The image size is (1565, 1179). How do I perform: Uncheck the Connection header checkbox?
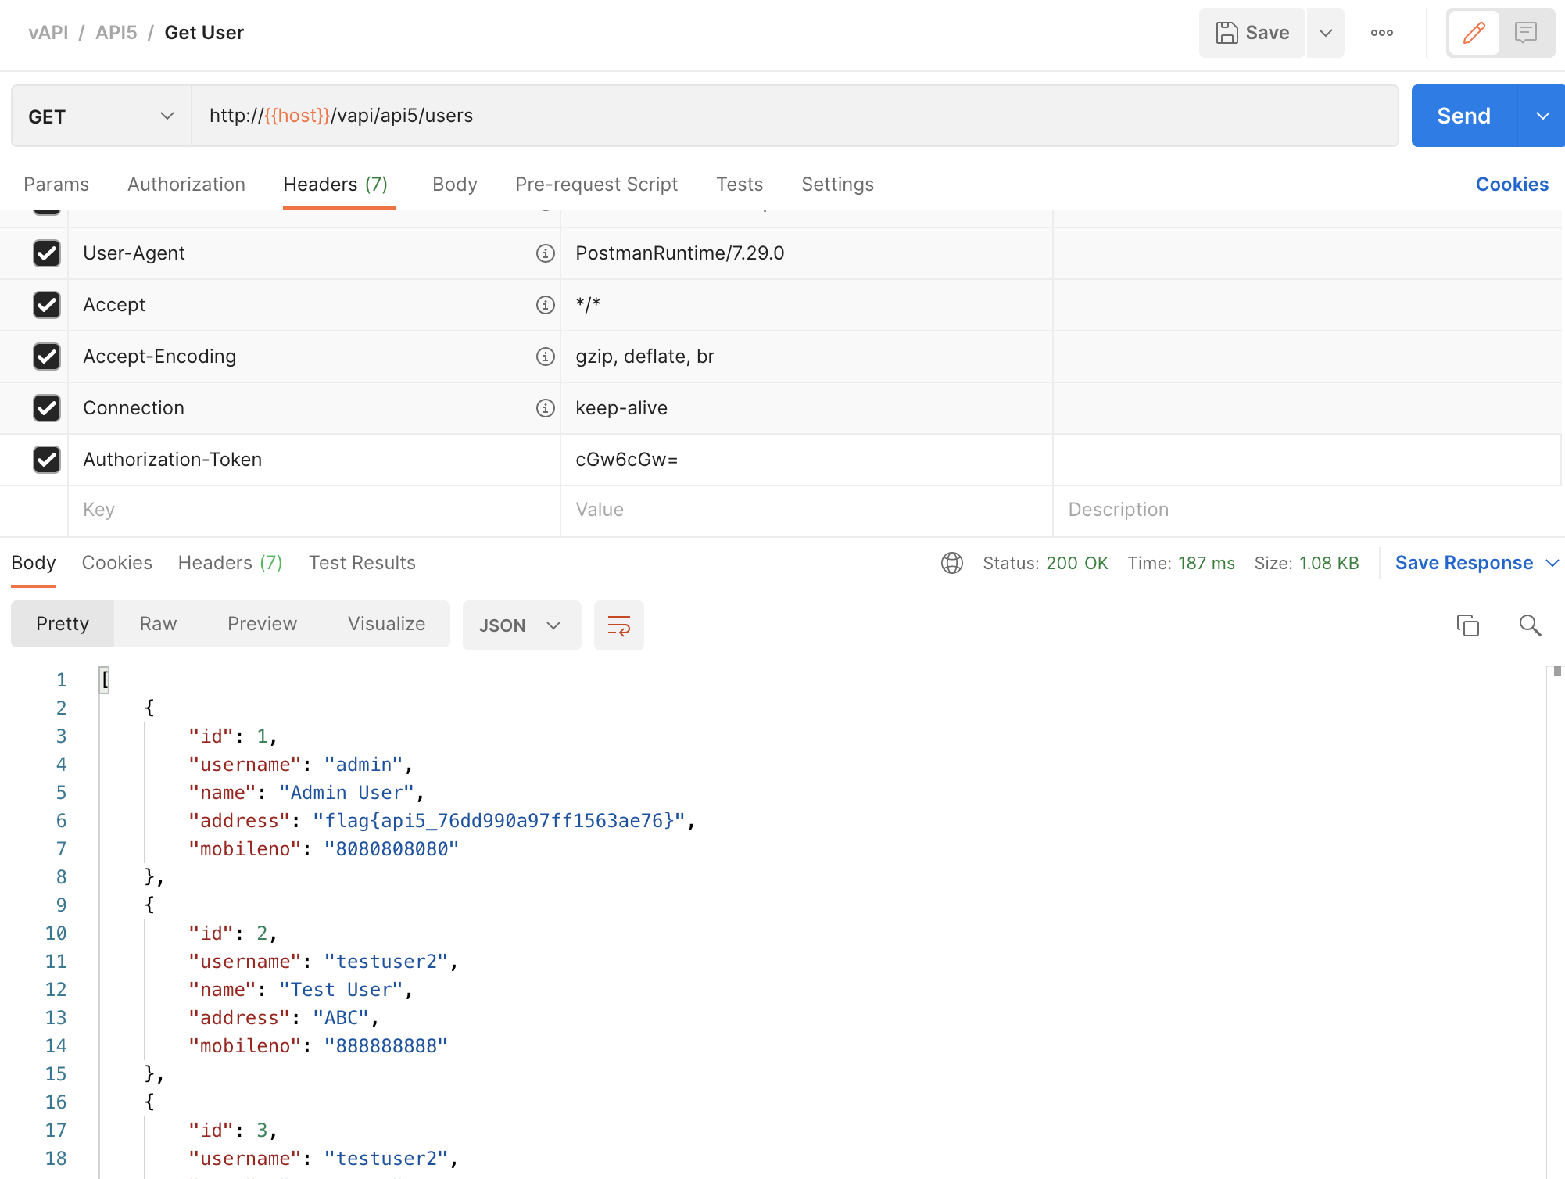[47, 408]
